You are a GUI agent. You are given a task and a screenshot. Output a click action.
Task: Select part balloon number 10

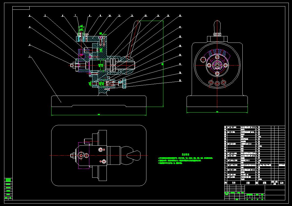[x=110, y=16]
